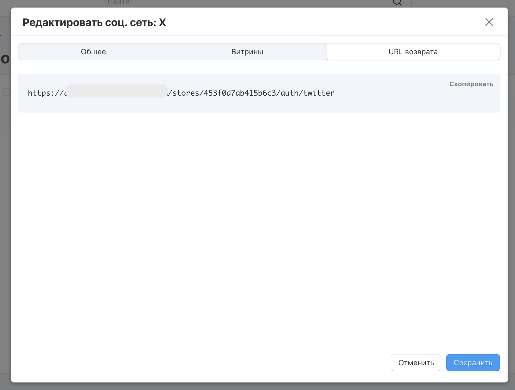Viewport: 515px width, 390px height.
Task: Click the 'auth' segment in the URL
Action: coord(289,93)
